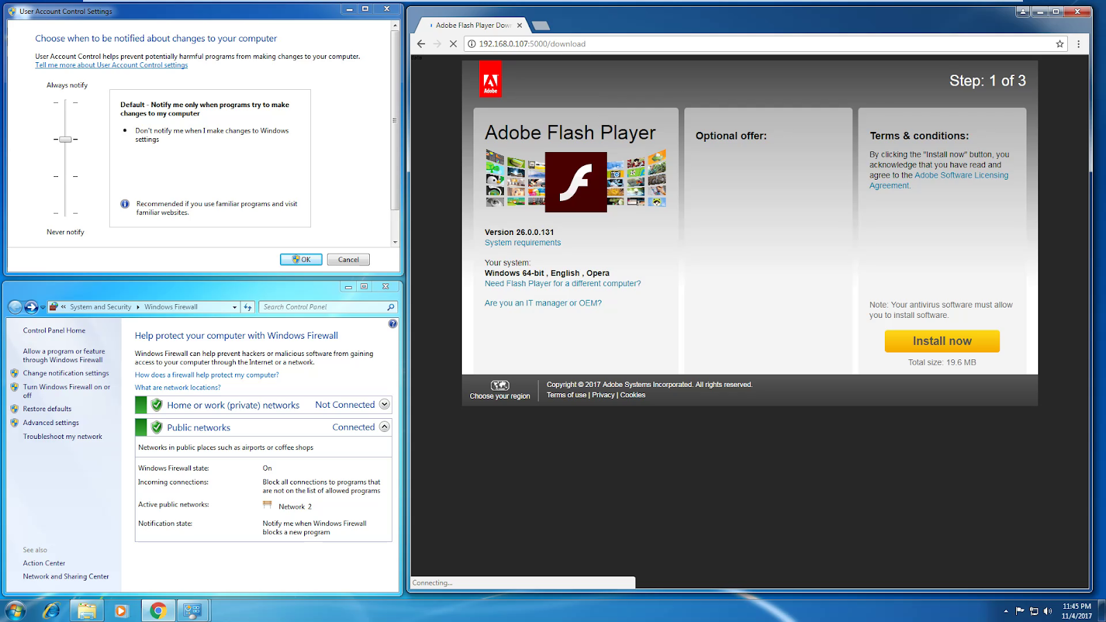
Task: Open Troubleshoot my network
Action: tap(62, 437)
